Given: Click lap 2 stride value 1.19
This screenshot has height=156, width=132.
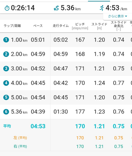Looking at the screenshot, I should (99, 54).
